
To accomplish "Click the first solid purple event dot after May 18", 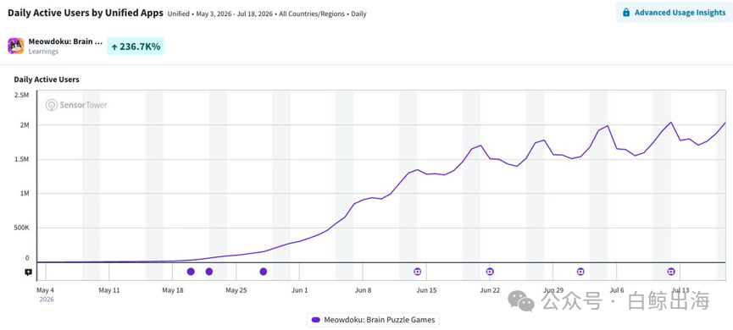I will 191,272.
